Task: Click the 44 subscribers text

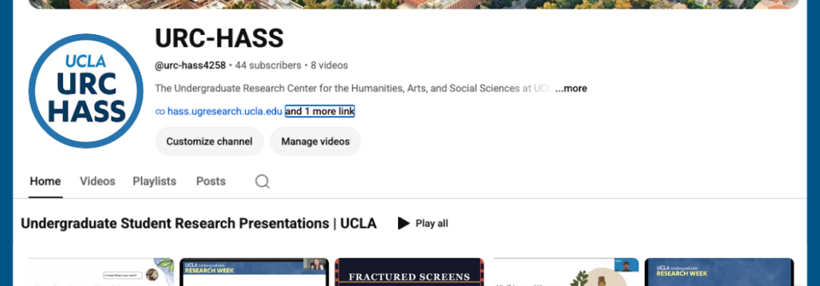Action: [x=268, y=65]
